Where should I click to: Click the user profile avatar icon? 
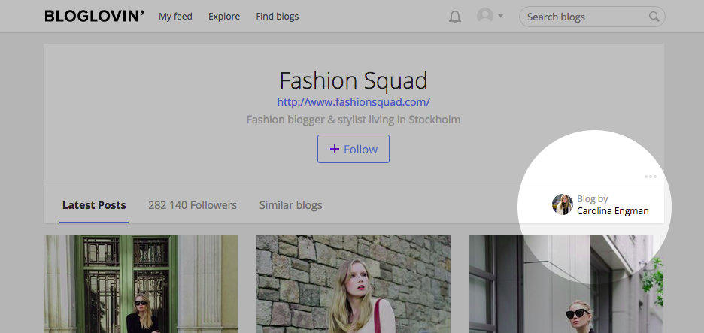pos(485,16)
